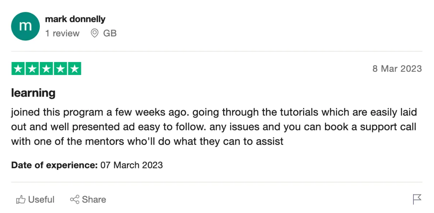The height and width of the screenshot is (213, 434).
Task: Open the review titled 'learning'
Action: coord(33,93)
